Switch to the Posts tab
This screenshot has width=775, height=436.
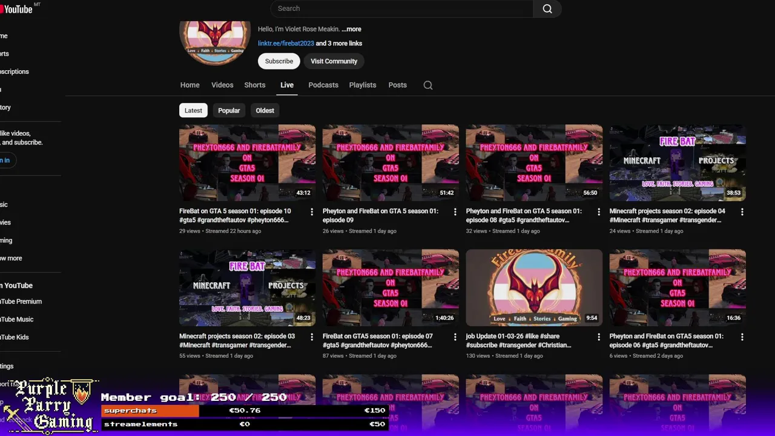click(x=397, y=85)
